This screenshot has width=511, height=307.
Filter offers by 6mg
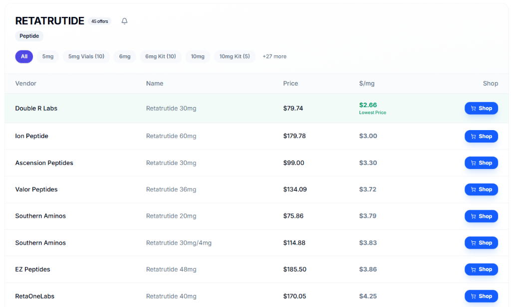point(125,56)
